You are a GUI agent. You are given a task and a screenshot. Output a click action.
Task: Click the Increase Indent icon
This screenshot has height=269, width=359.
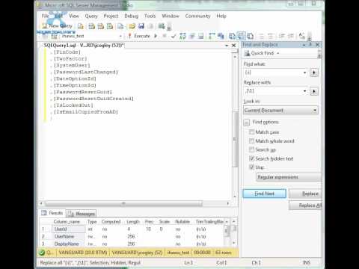291,37
